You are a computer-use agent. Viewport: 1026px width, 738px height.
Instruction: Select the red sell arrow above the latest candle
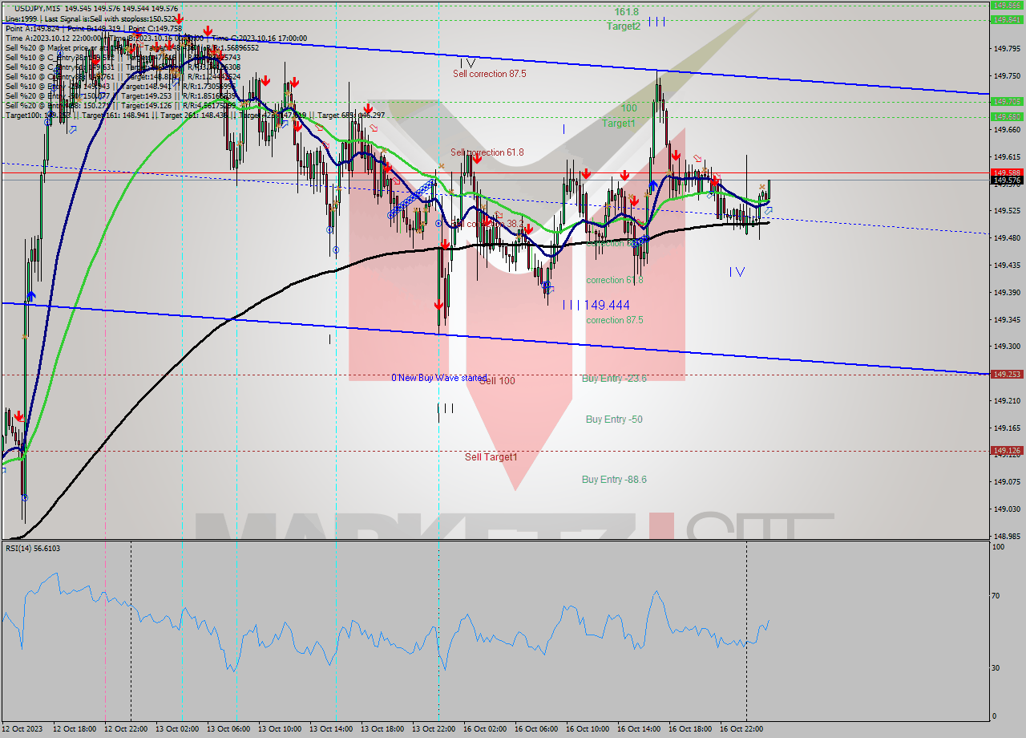pyautogui.click(x=715, y=180)
